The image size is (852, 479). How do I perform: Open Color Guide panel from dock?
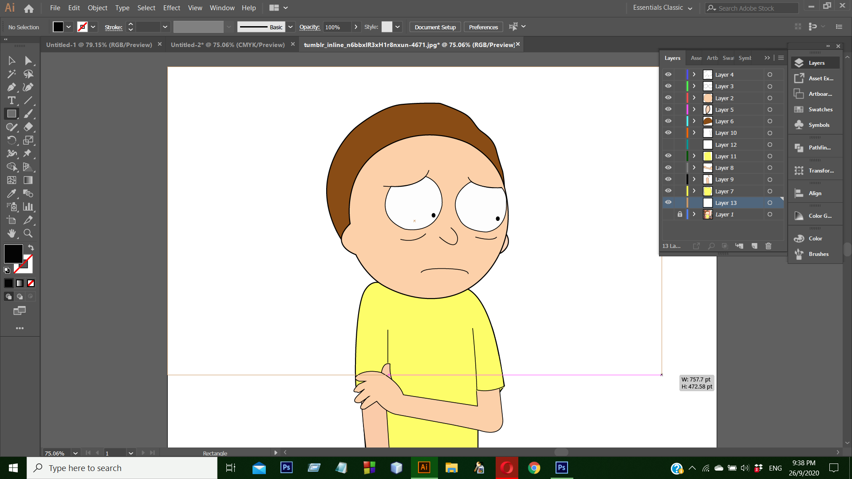point(815,216)
